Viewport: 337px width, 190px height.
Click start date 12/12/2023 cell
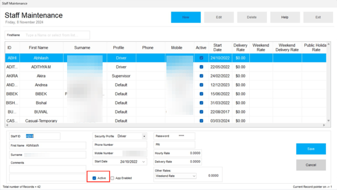tap(220, 85)
